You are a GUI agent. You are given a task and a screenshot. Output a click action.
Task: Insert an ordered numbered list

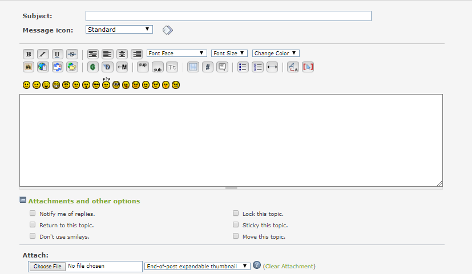257,67
